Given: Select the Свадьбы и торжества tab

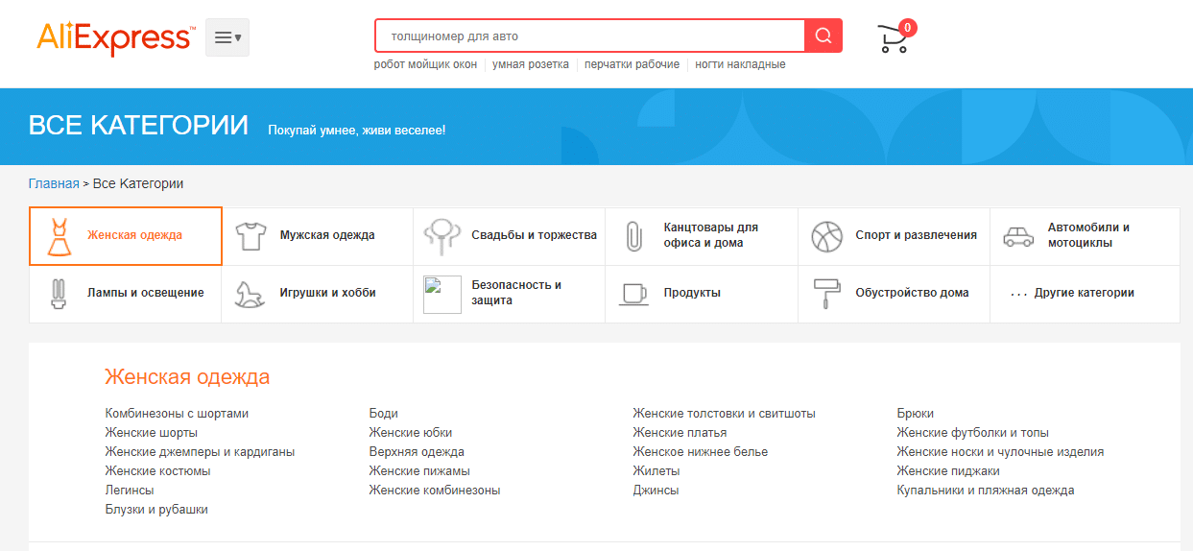Looking at the screenshot, I should coord(510,236).
